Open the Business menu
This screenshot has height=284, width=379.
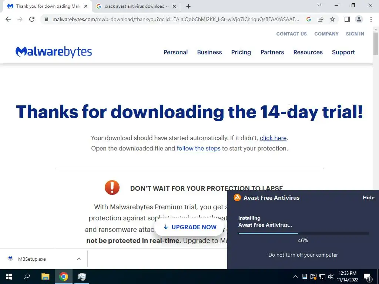[209, 52]
